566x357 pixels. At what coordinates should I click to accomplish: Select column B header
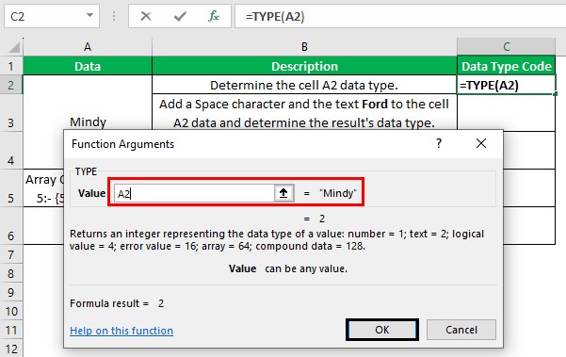coord(304,47)
